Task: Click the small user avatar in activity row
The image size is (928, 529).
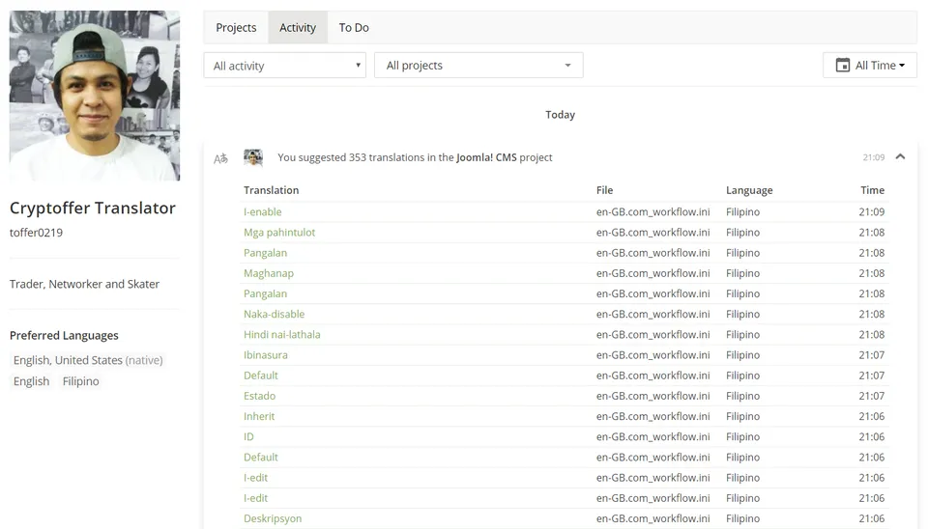Action: (253, 157)
